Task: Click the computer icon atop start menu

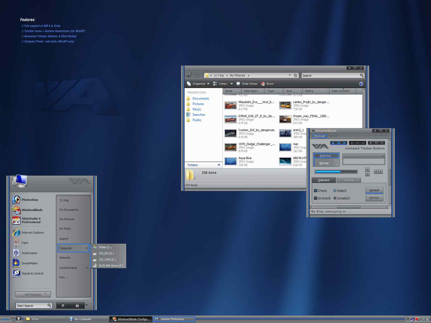Action: click(x=20, y=181)
